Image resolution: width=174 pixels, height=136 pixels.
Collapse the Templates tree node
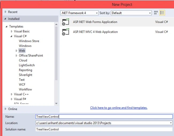pos(6,26)
